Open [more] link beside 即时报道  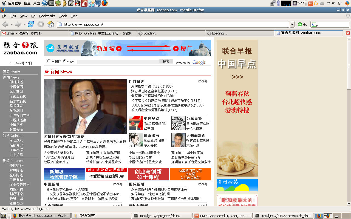pos(202,81)
